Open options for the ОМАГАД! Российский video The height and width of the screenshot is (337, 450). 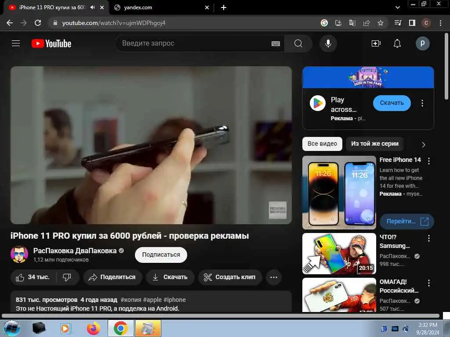[x=429, y=283]
